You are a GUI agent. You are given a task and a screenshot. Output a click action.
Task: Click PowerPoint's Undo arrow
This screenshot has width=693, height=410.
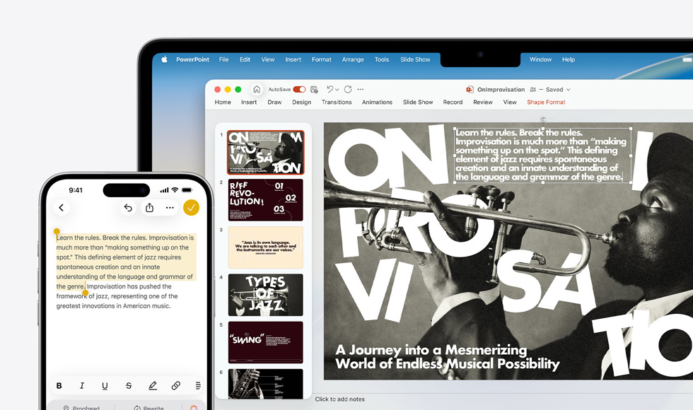(x=330, y=89)
